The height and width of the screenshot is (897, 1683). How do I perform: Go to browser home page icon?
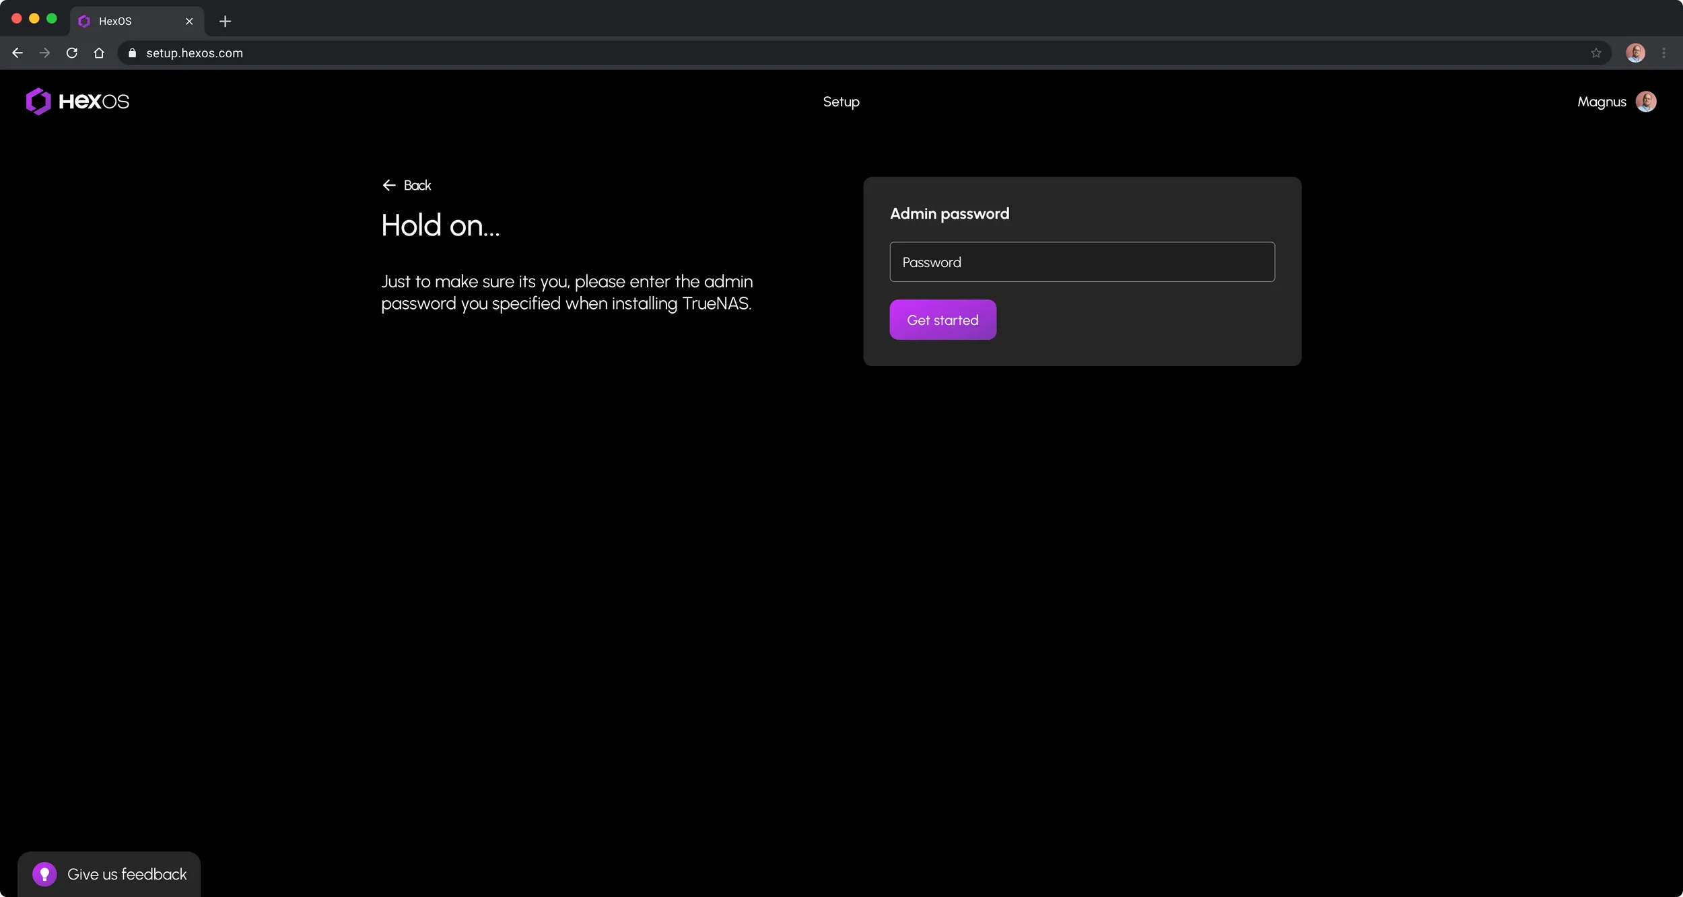pos(99,52)
